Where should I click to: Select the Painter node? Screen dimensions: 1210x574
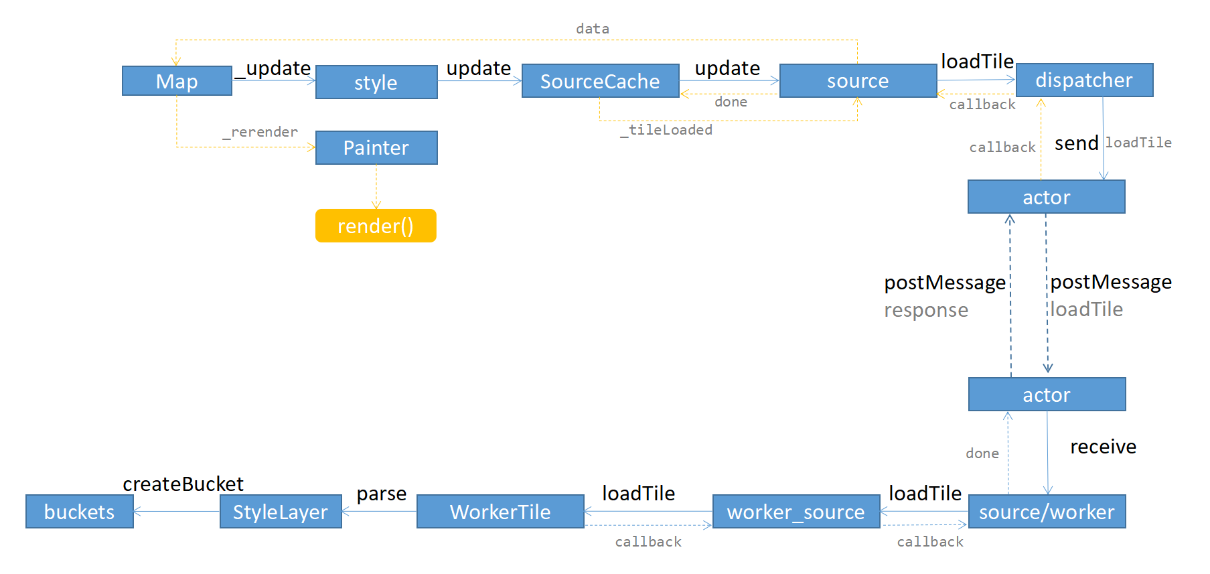[x=376, y=147]
